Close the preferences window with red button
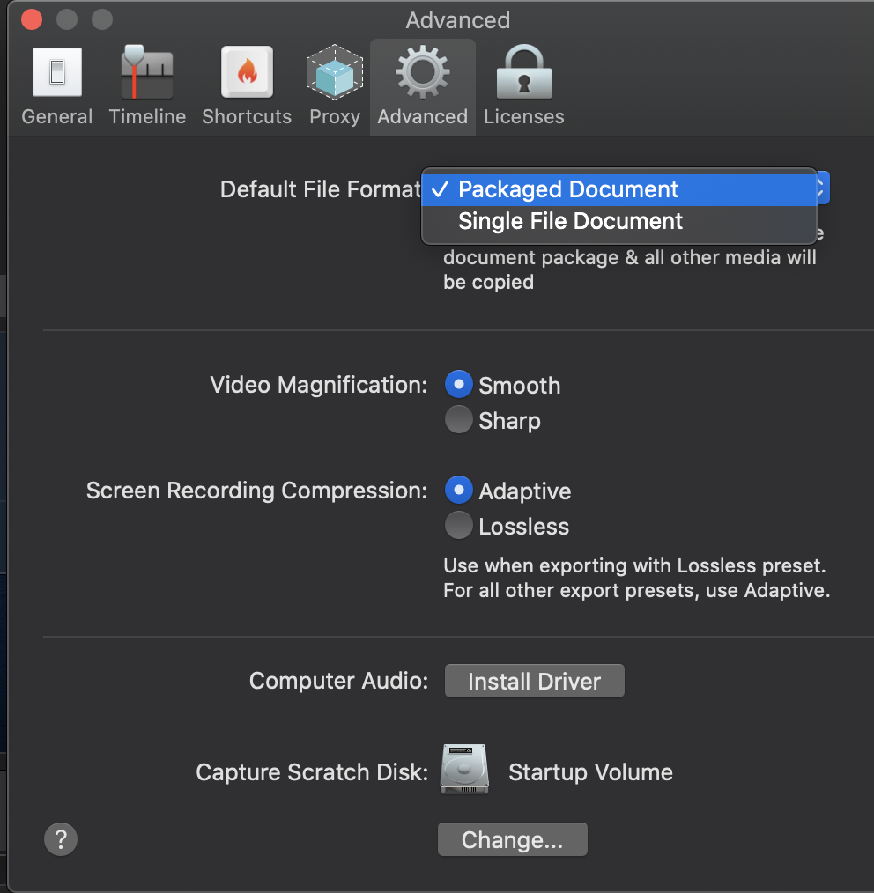The height and width of the screenshot is (893, 874). [x=31, y=19]
